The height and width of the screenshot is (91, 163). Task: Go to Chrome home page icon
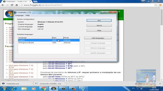tap(17, 5)
